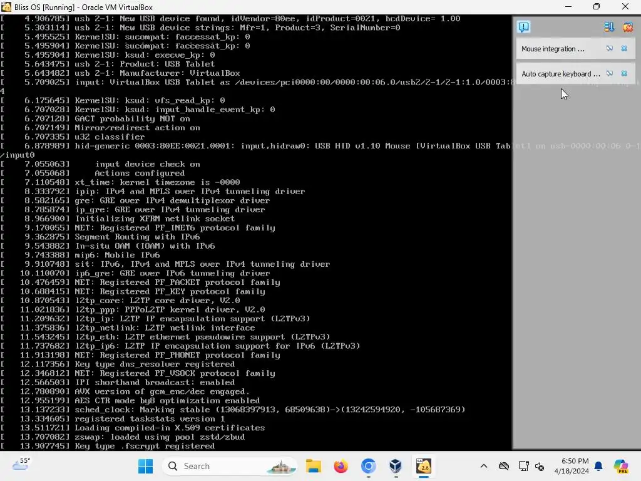Click the Auto capture keyboard notification text
This screenshot has width=641, height=481.
click(560, 74)
